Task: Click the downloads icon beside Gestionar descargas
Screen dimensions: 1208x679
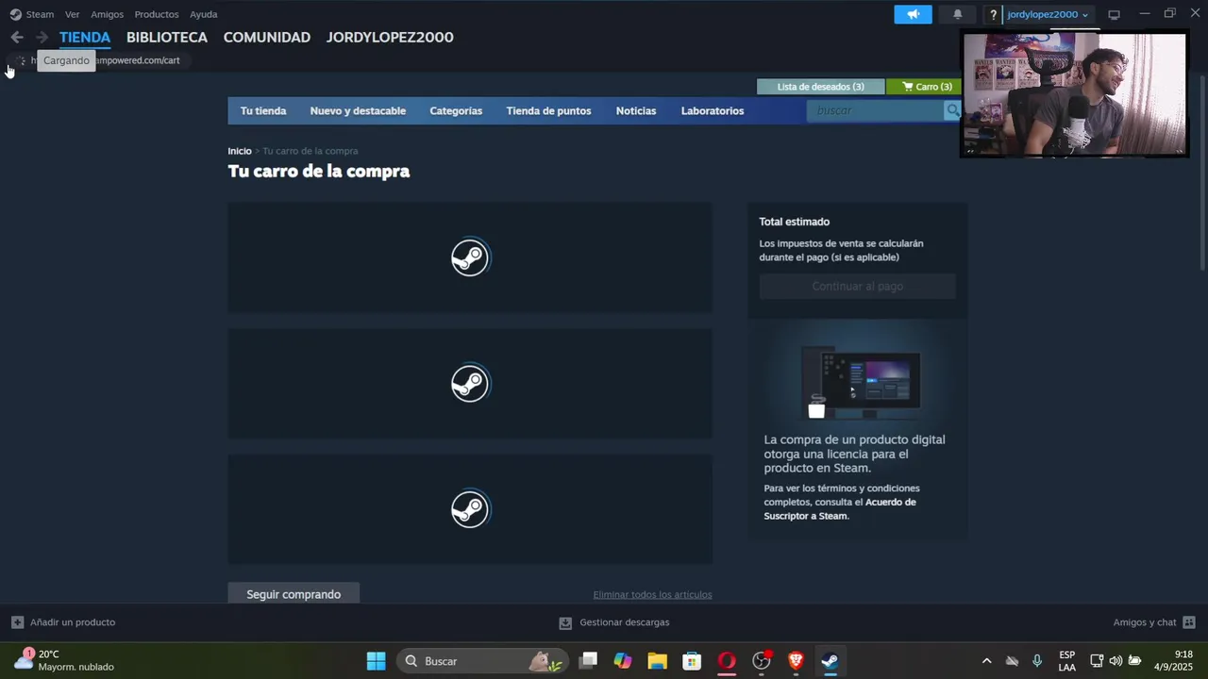Action: [x=565, y=622]
